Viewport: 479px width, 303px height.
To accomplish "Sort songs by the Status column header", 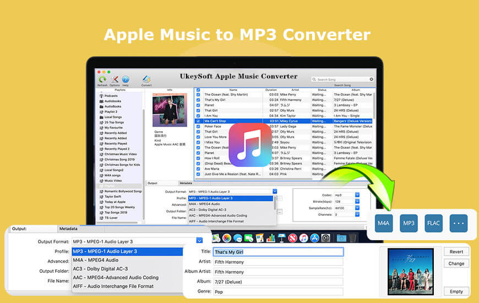I will (x=322, y=90).
